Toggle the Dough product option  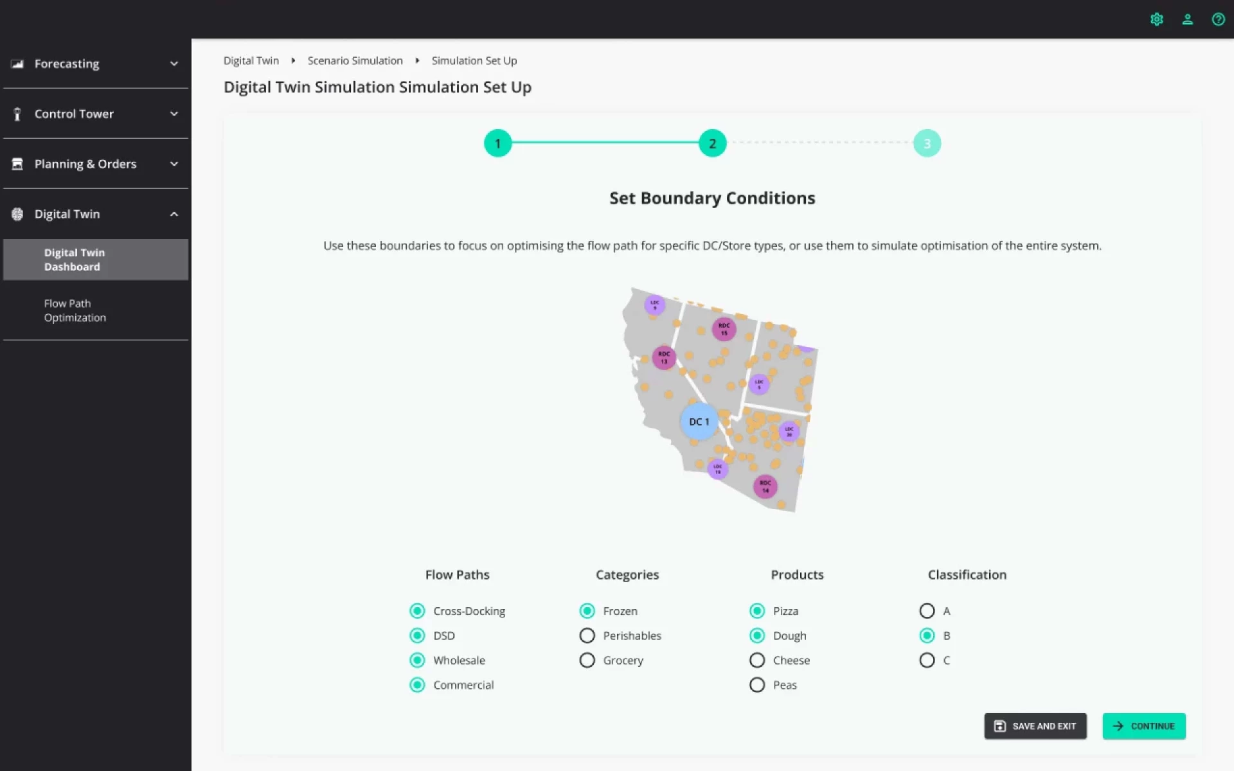(757, 635)
